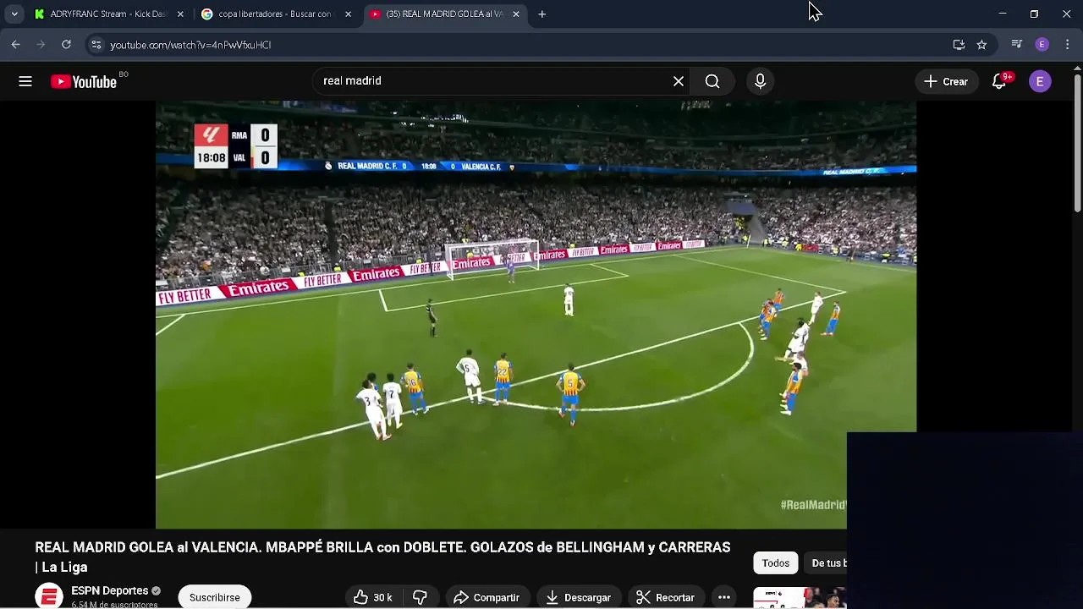Open the YouTube hamburger guide menu
1083x609 pixels.
(25, 81)
